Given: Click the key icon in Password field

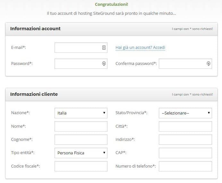Looking at the screenshot, I should (104, 63).
